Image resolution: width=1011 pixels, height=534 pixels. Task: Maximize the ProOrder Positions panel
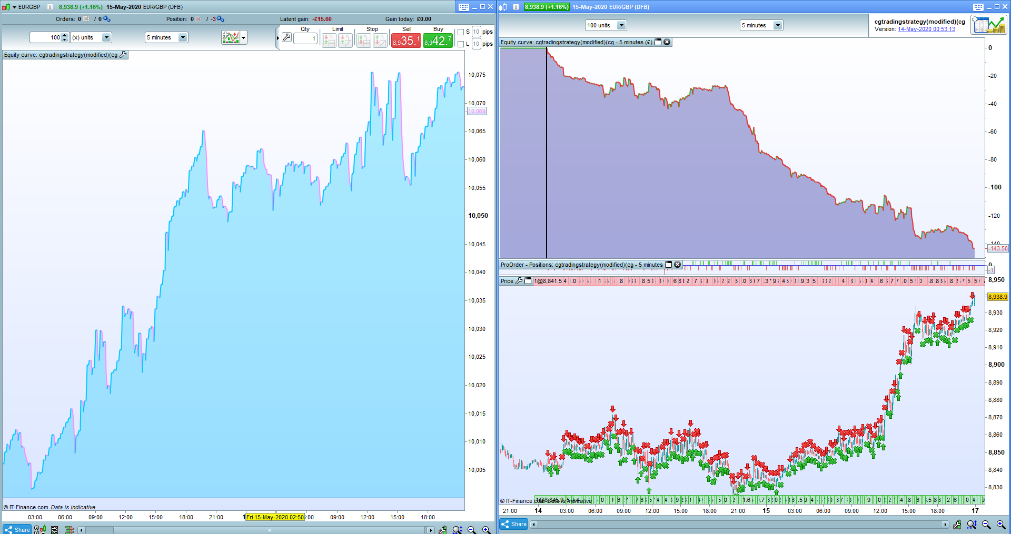[x=669, y=265]
